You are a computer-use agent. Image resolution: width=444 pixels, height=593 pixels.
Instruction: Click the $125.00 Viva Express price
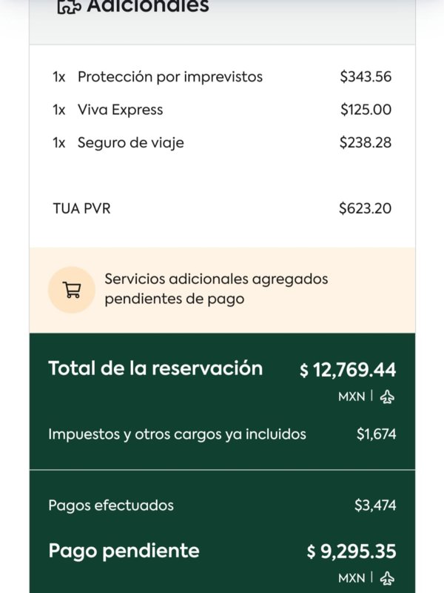point(366,110)
